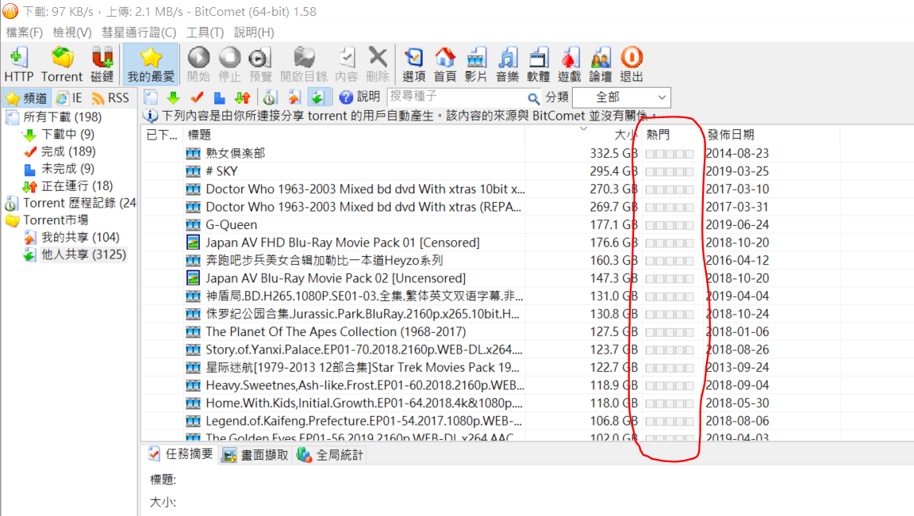Open the 分類 dropdown showing 全部
The height and width of the screenshot is (516, 914).
tap(621, 97)
